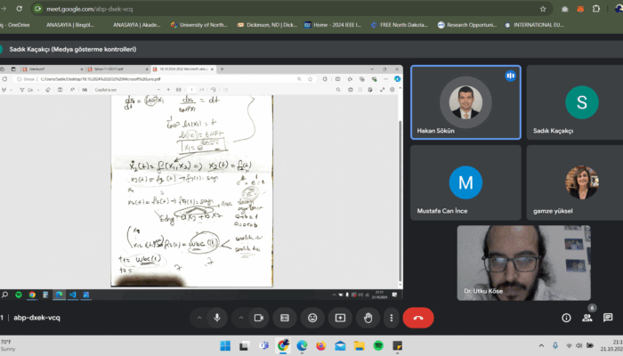
Task: Open the meeting details info icon
Action: pos(566,317)
